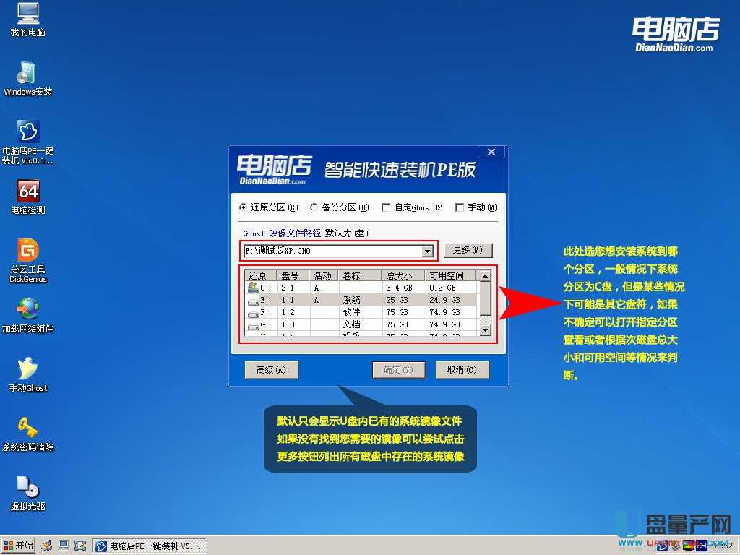Image resolution: width=740 pixels, height=555 pixels.
Task: Click the partition list scrollbar thumb
Action: (485, 298)
